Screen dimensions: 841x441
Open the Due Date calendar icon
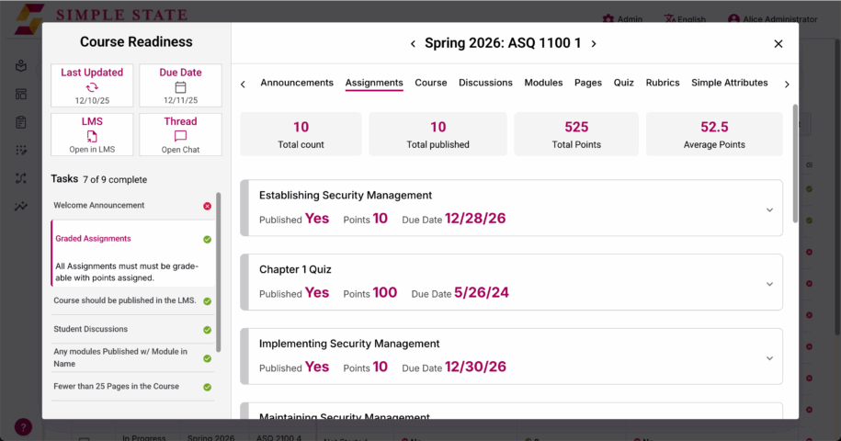coord(180,87)
